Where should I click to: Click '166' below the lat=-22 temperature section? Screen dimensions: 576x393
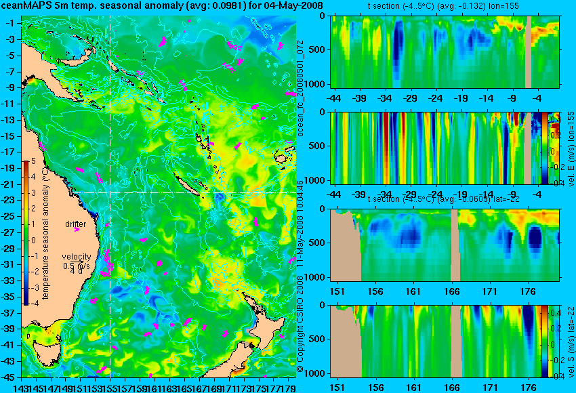click(x=452, y=291)
